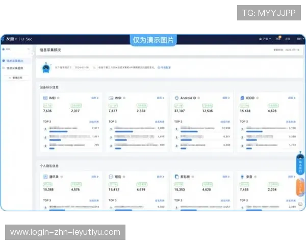Click the 剪贴板 clipboard card icon
The image size is (306, 245).
pos(176,177)
